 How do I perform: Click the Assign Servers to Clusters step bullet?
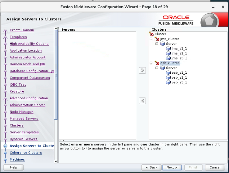[5, 146]
